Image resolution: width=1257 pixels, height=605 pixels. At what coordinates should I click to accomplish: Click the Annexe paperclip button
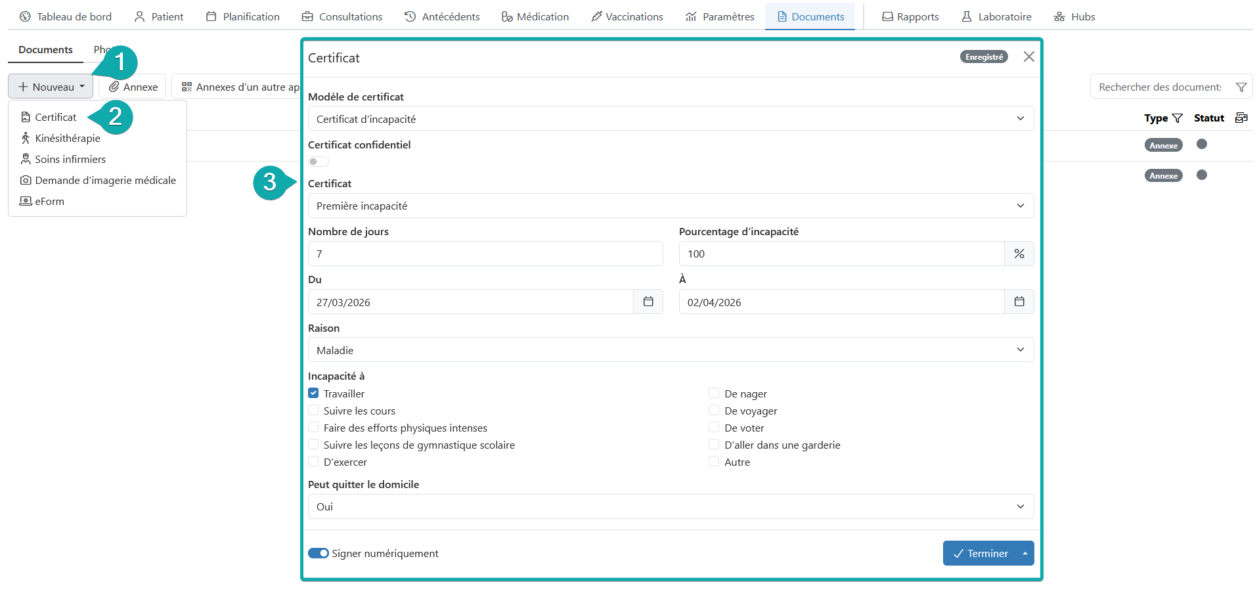tap(133, 87)
